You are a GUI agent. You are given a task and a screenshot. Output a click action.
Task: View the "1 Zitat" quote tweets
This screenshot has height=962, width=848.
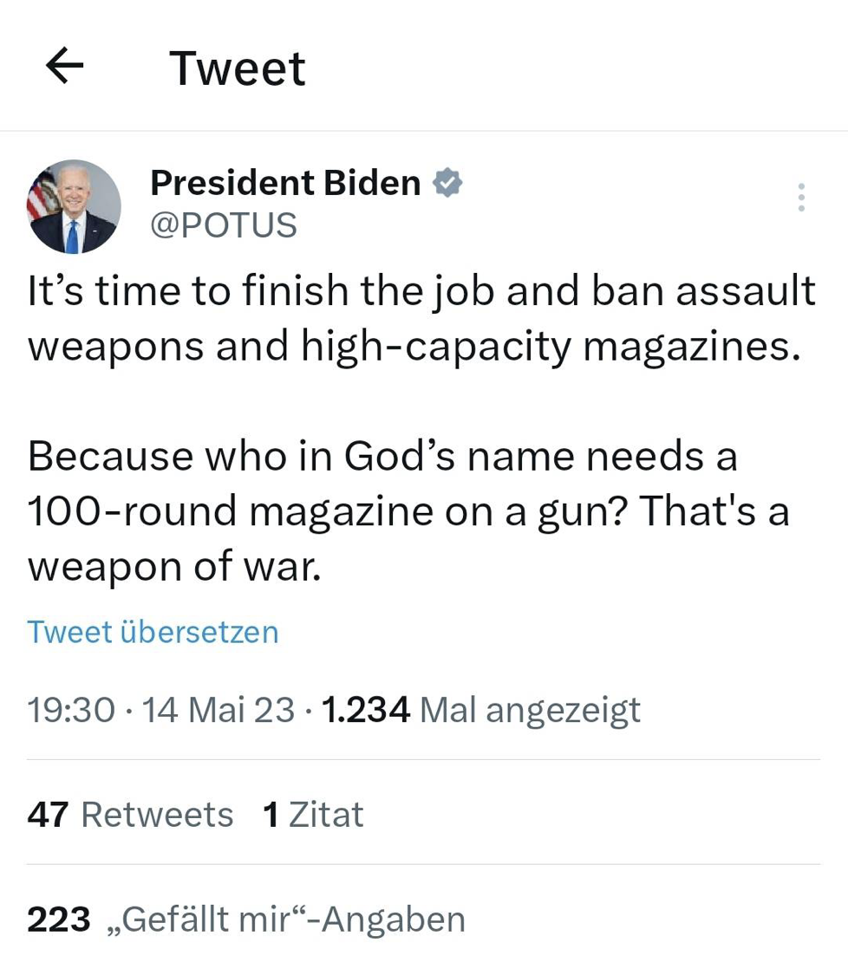[x=312, y=815]
